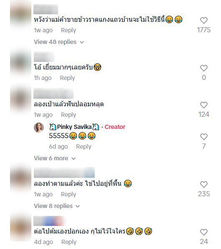Viewport: 221px width, 249px height.
Task: Reply to comment with 235 likes
Action: 69,194
